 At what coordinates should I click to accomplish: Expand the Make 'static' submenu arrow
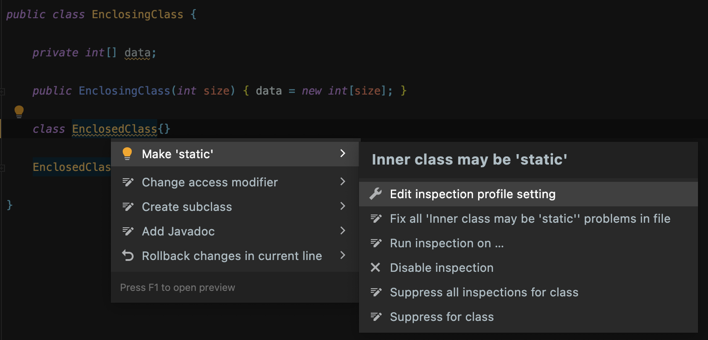[x=343, y=154]
